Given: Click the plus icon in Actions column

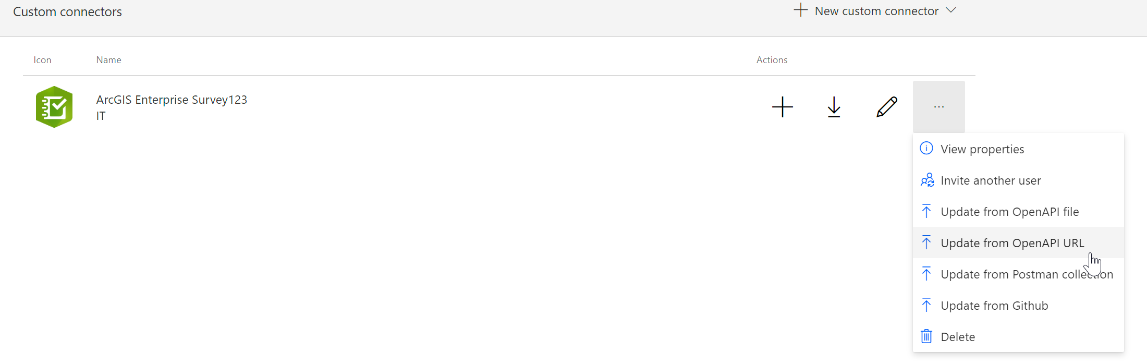Looking at the screenshot, I should tap(782, 107).
